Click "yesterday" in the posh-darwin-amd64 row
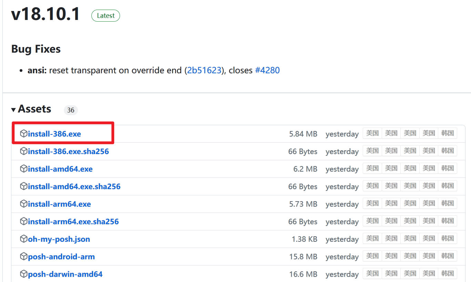 coord(342,274)
